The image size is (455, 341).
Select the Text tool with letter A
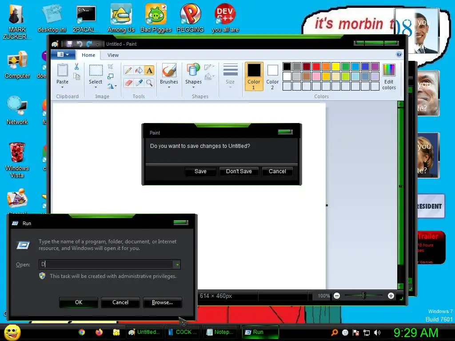tap(149, 70)
